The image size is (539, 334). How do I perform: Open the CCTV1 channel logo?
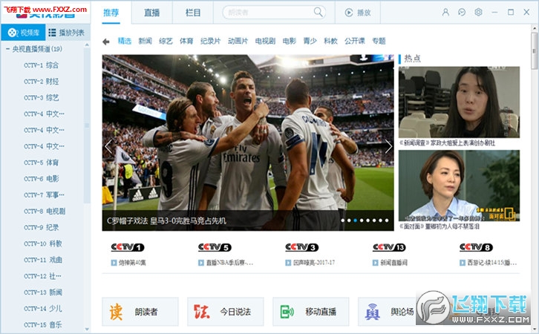click(127, 247)
